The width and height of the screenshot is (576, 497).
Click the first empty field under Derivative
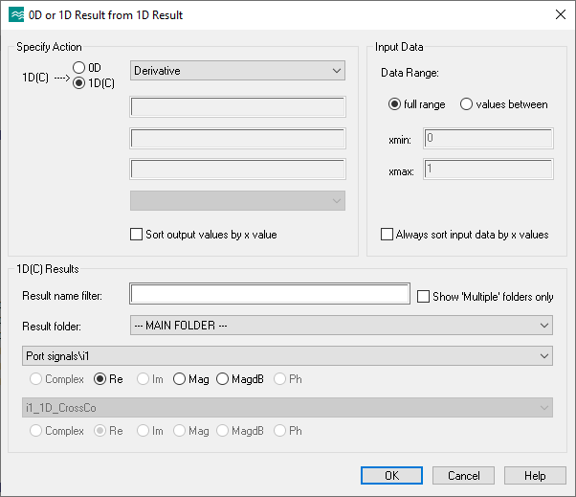coord(237,107)
